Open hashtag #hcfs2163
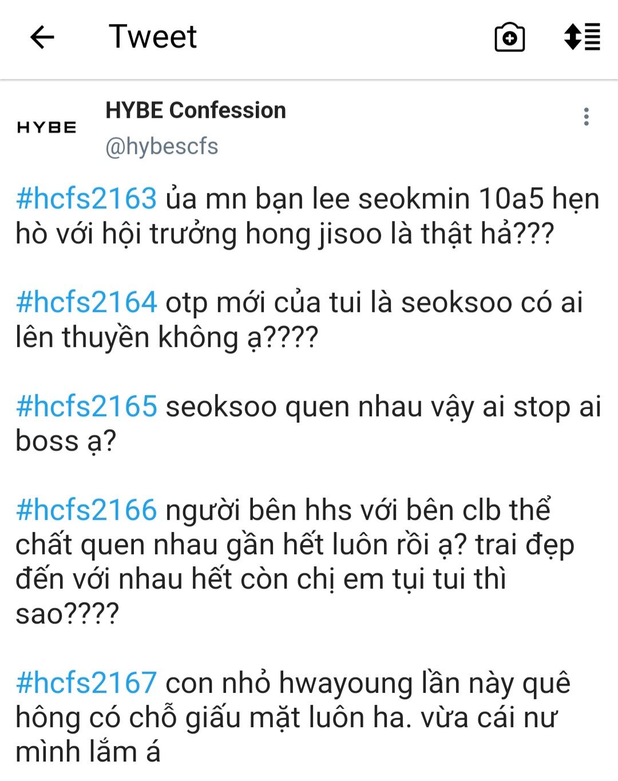 [x=86, y=199]
